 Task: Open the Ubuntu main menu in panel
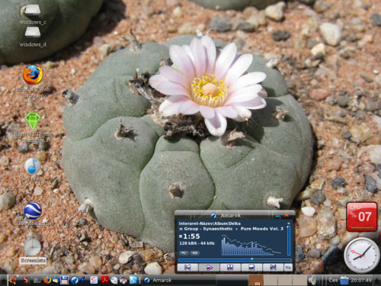(x=12, y=280)
